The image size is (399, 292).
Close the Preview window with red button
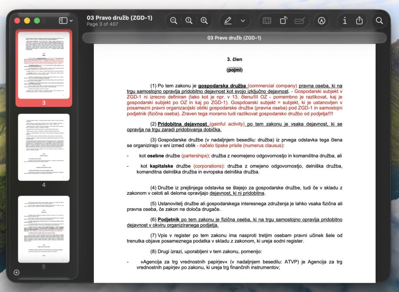tap(17, 20)
